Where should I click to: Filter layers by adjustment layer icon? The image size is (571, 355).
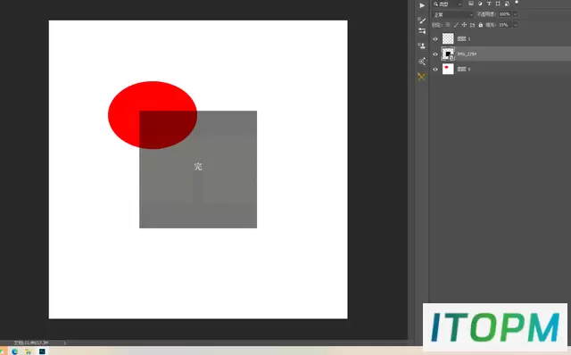pos(480,4)
